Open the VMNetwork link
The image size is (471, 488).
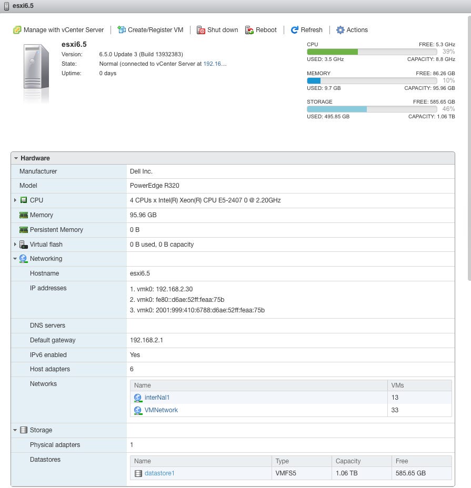pos(161,410)
